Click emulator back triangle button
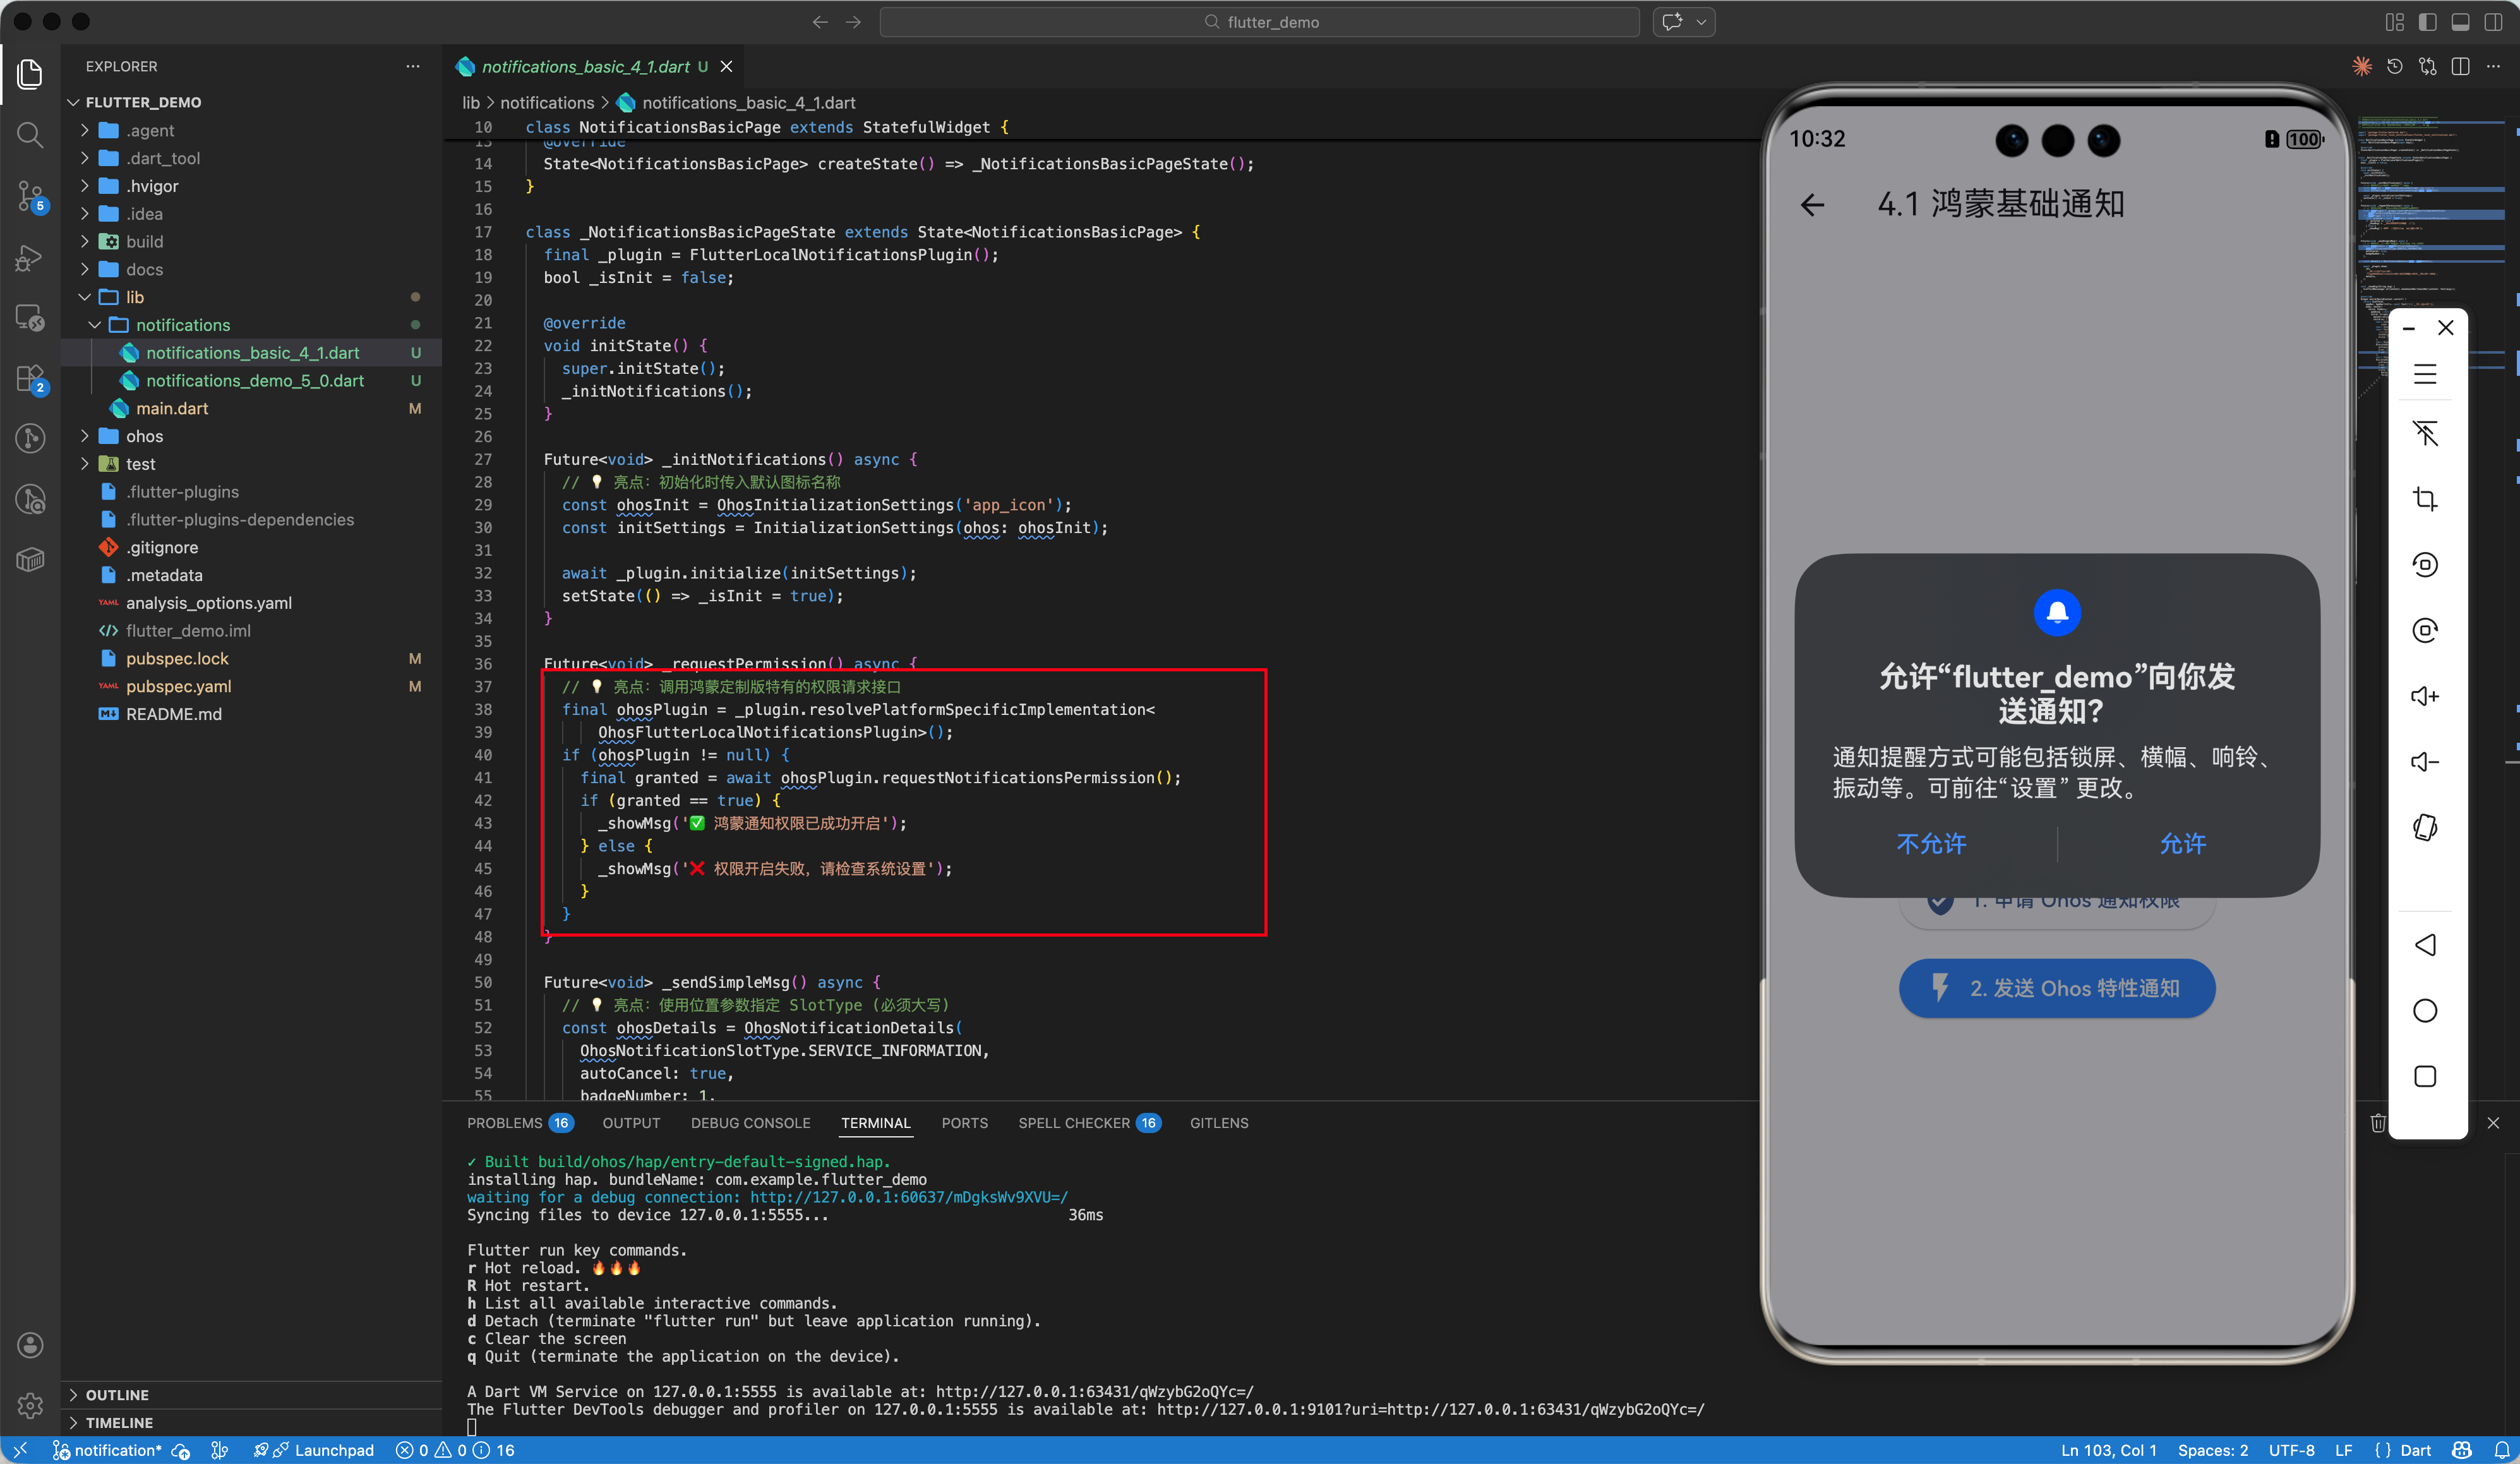 (x=2424, y=945)
